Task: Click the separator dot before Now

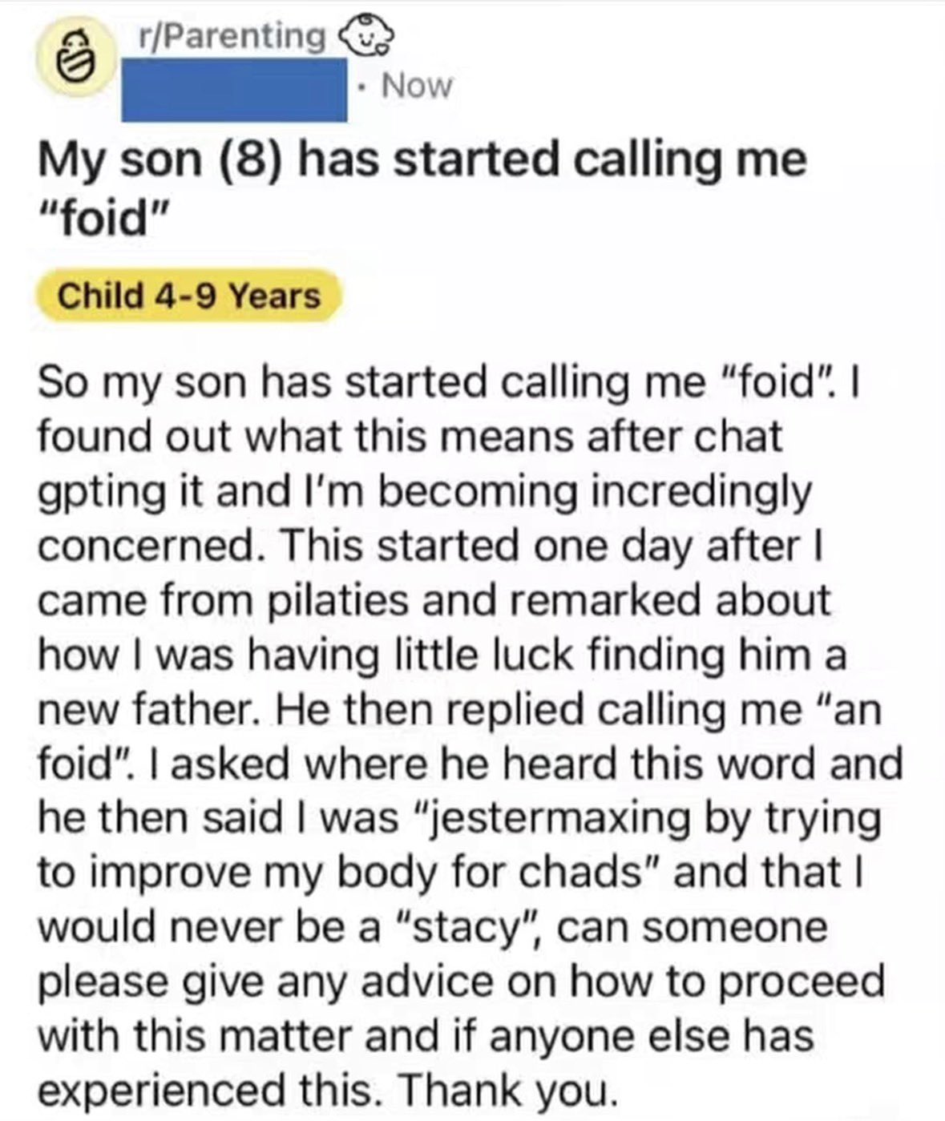Action: pyautogui.click(x=362, y=87)
